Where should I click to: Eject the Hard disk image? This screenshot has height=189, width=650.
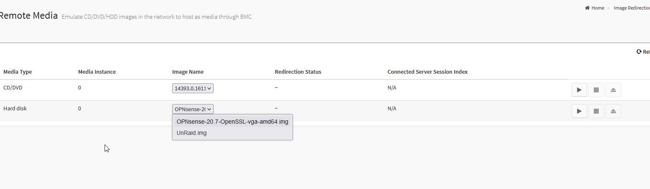point(613,111)
